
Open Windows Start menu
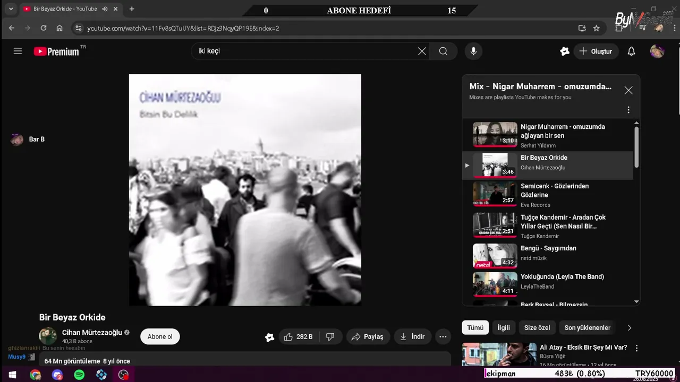12,375
